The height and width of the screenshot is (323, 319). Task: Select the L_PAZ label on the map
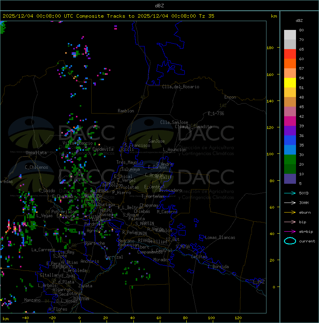click(x=259, y=282)
